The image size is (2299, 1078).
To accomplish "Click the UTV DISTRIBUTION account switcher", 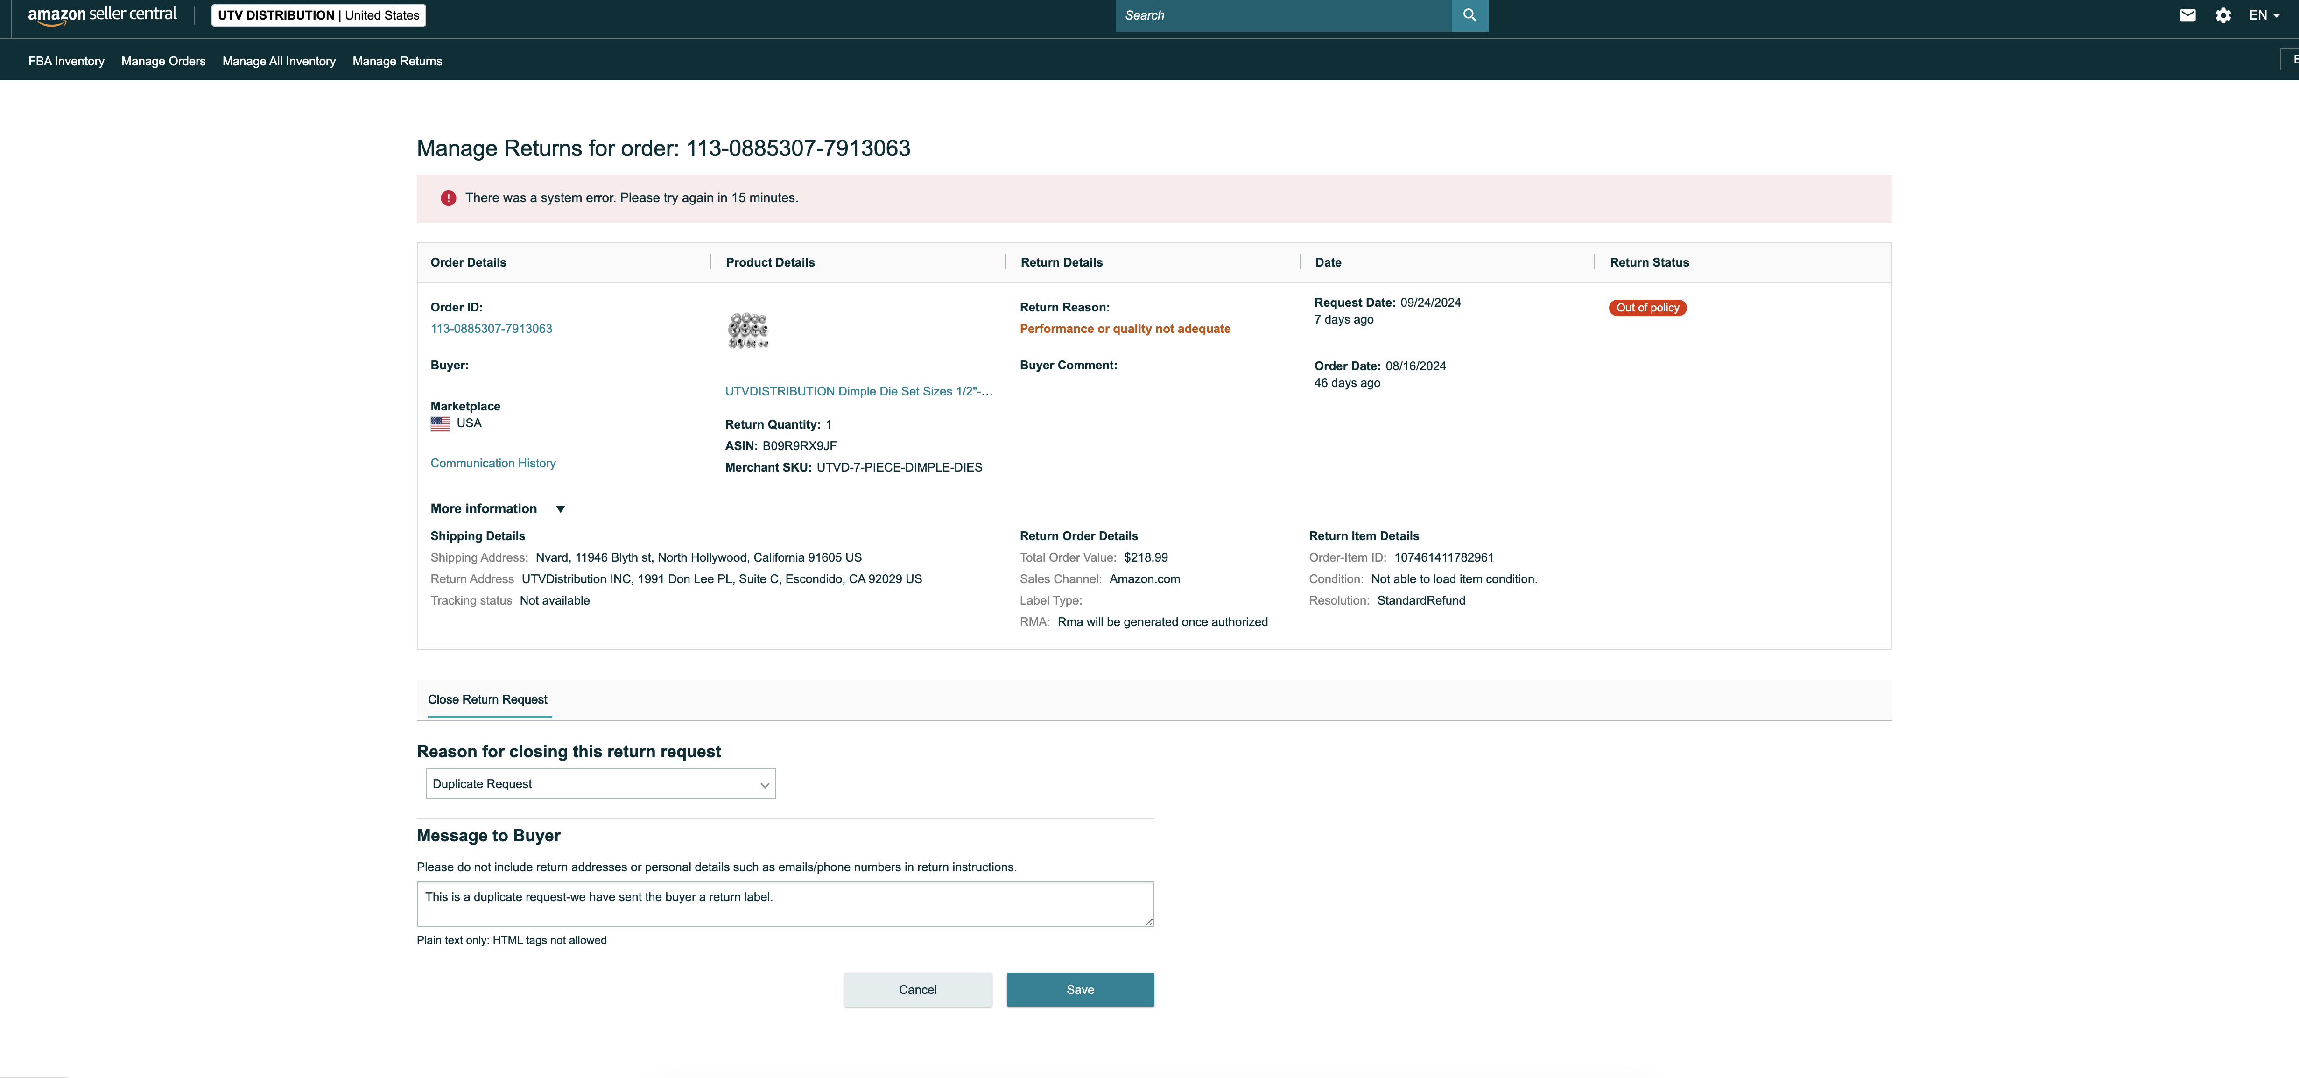I will pyautogui.click(x=319, y=15).
